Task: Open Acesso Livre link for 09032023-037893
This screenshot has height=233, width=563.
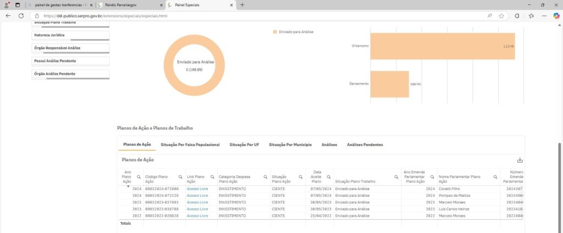Action: coord(197,202)
